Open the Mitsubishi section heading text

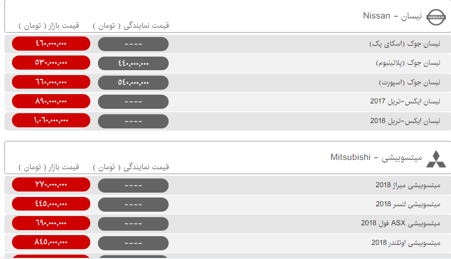coord(376,158)
